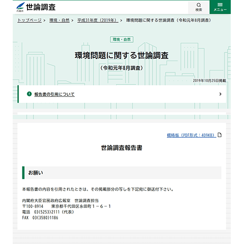Download the 概略版 PDF link
The width and height of the screenshot is (244, 244).
pyautogui.click(x=192, y=135)
